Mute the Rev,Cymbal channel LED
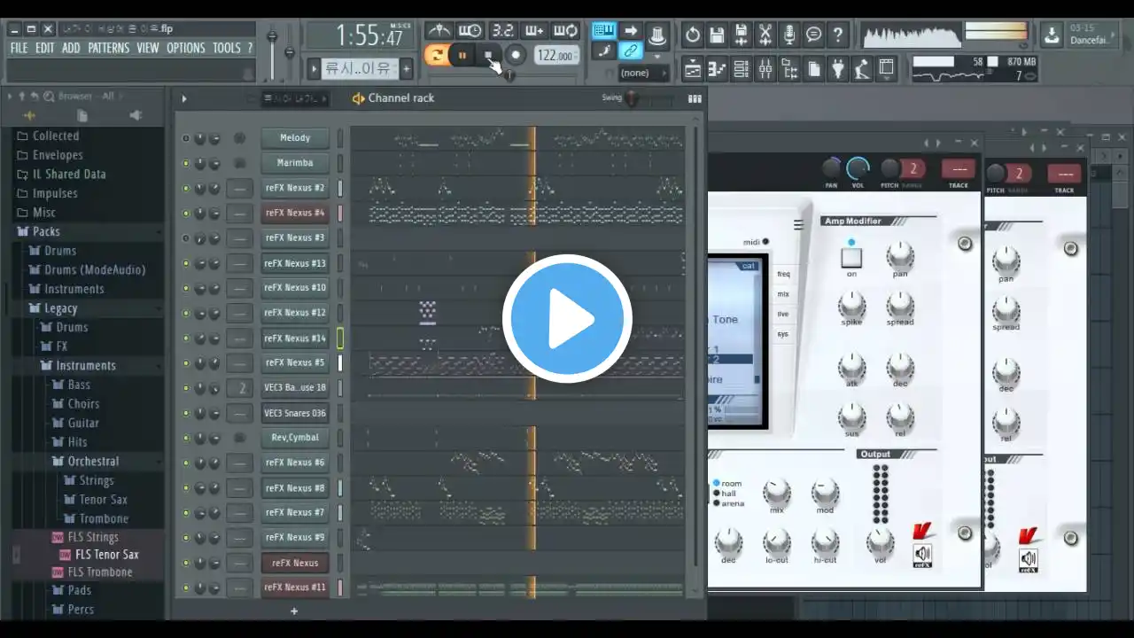1134x638 pixels. [185, 438]
